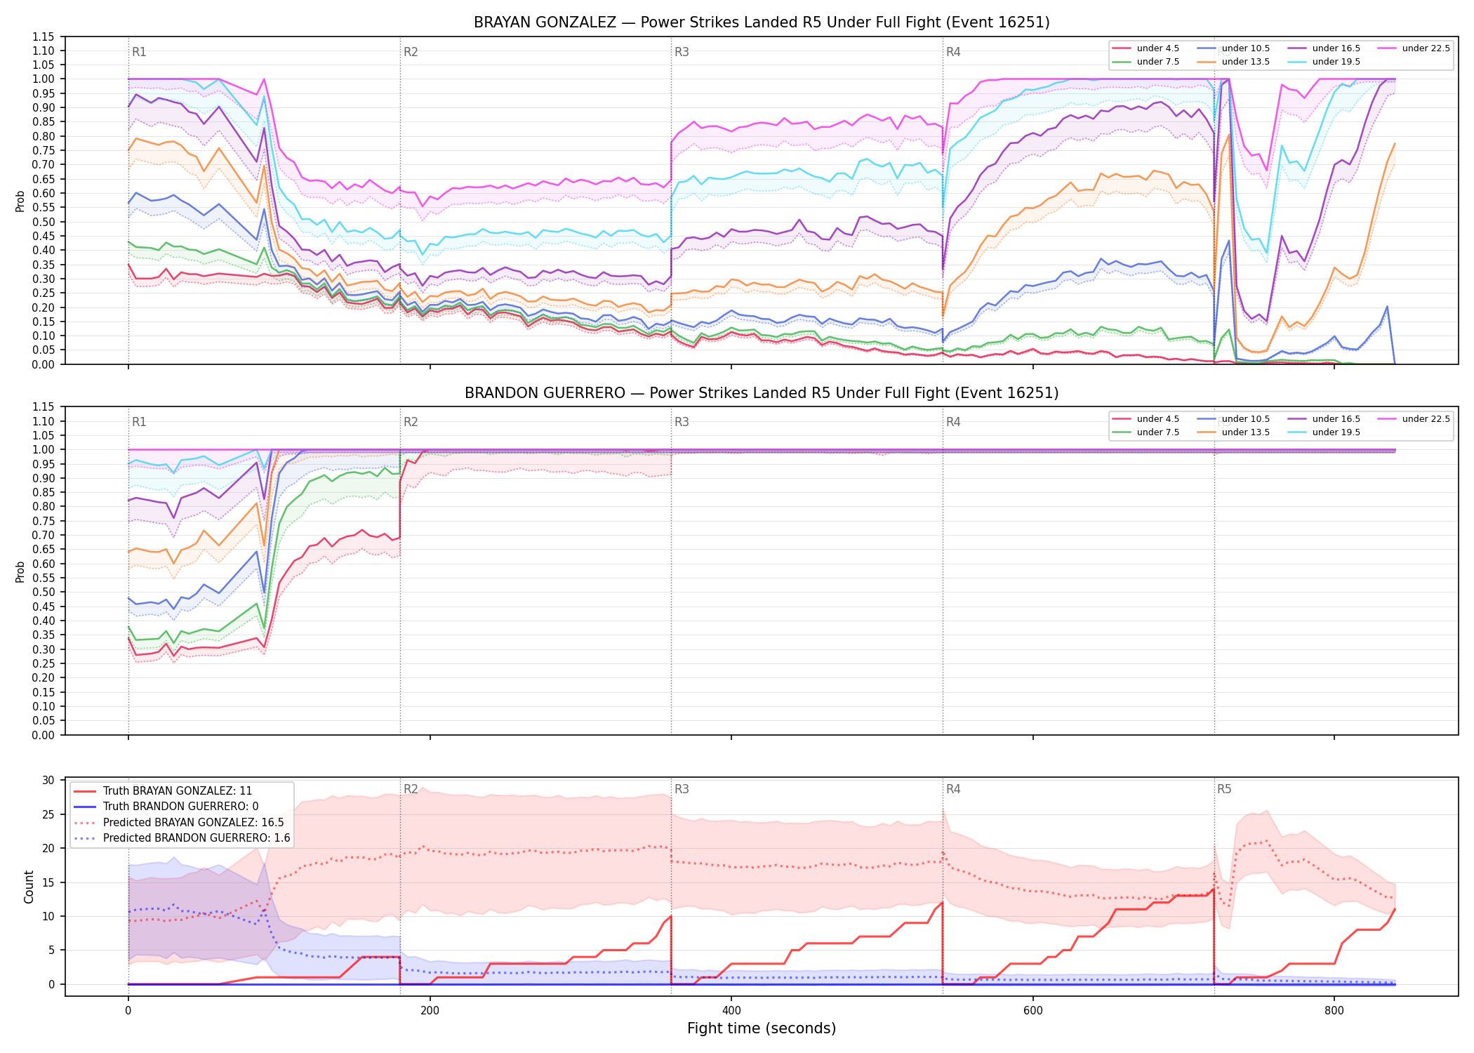Click R1 round marker in middle chart
Image resolution: width=1474 pixels, height=1053 pixels.
tap(139, 422)
